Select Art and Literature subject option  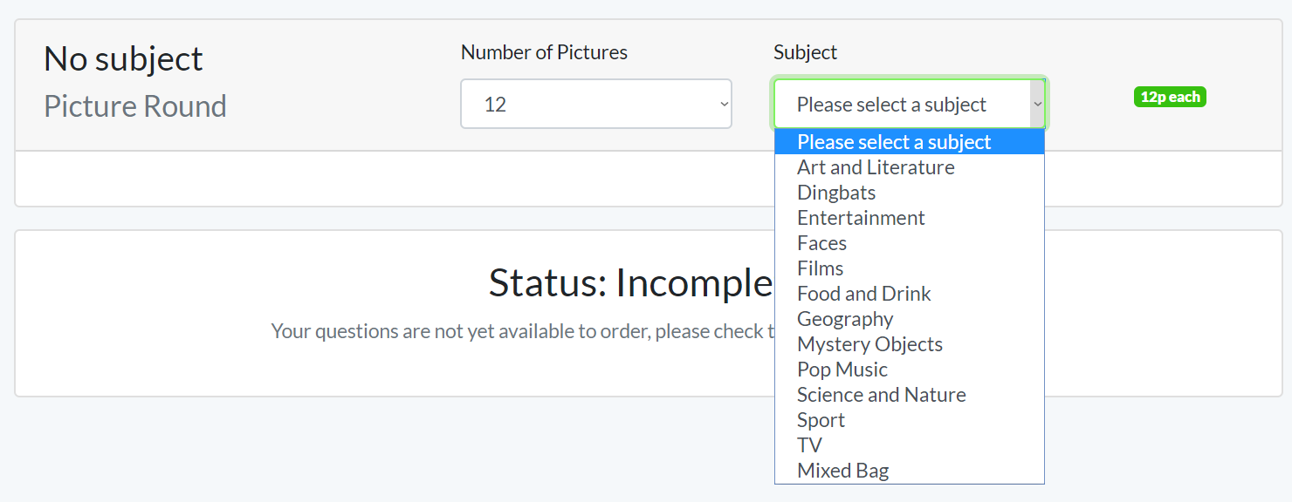pyautogui.click(x=876, y=167)
